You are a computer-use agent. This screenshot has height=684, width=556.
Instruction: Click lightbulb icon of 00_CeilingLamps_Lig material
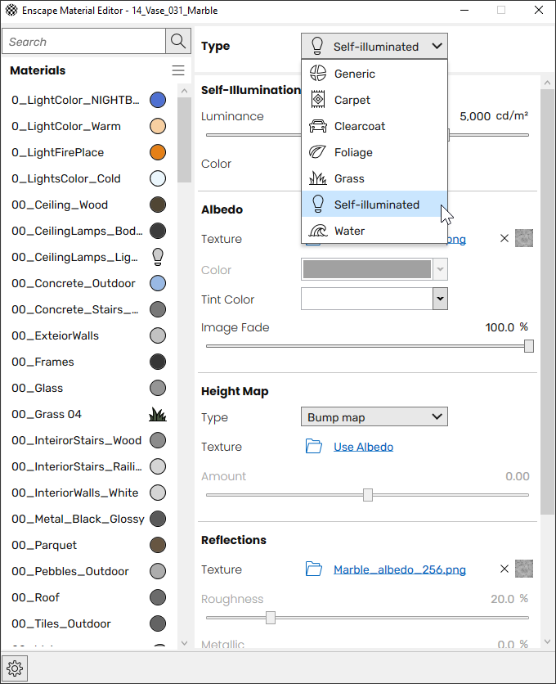(x=158, y=257)
